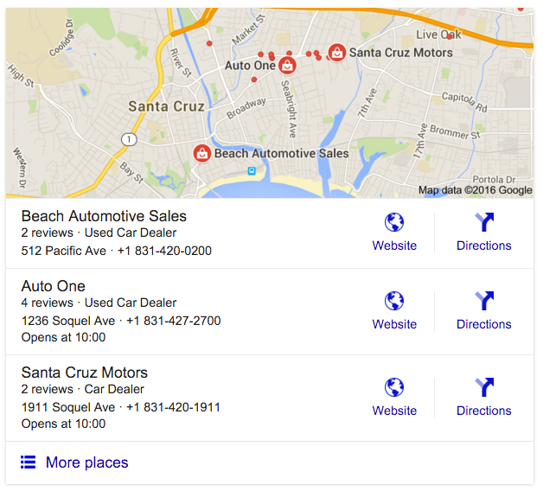Open Auto One website globe icon
543x491 pixels.
tap(394, 301)
